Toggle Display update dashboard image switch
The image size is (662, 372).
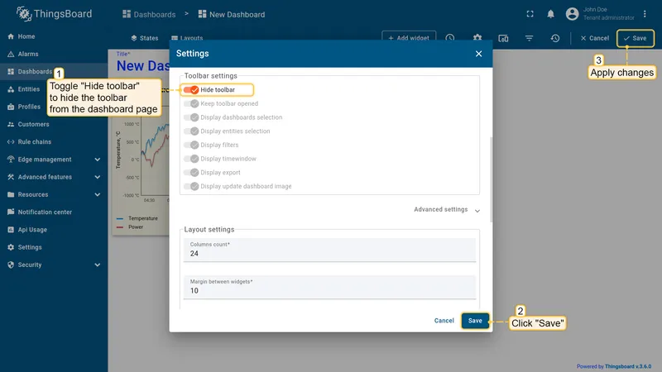(x=191, y=187)
